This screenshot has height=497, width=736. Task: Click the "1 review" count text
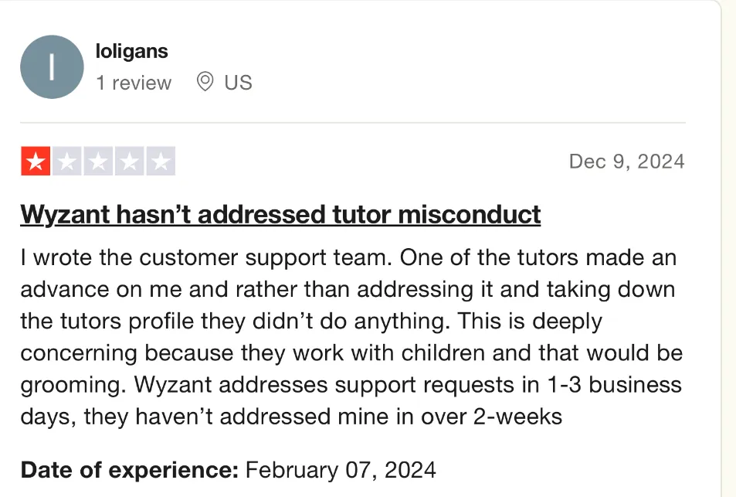[x=134, y=83]
